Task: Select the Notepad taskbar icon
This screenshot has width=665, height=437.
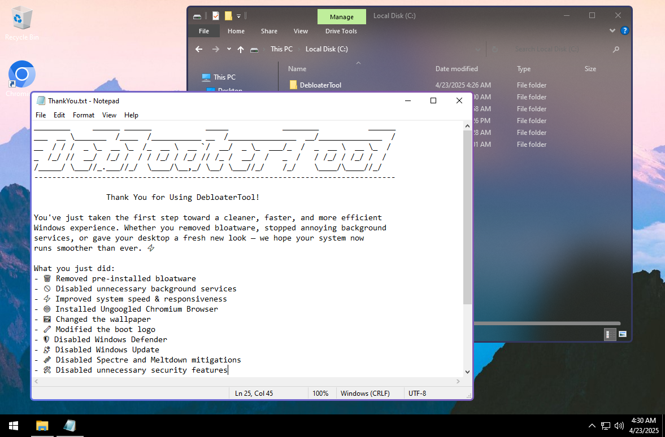Action: pyautogui.click(x=69, y=426)
